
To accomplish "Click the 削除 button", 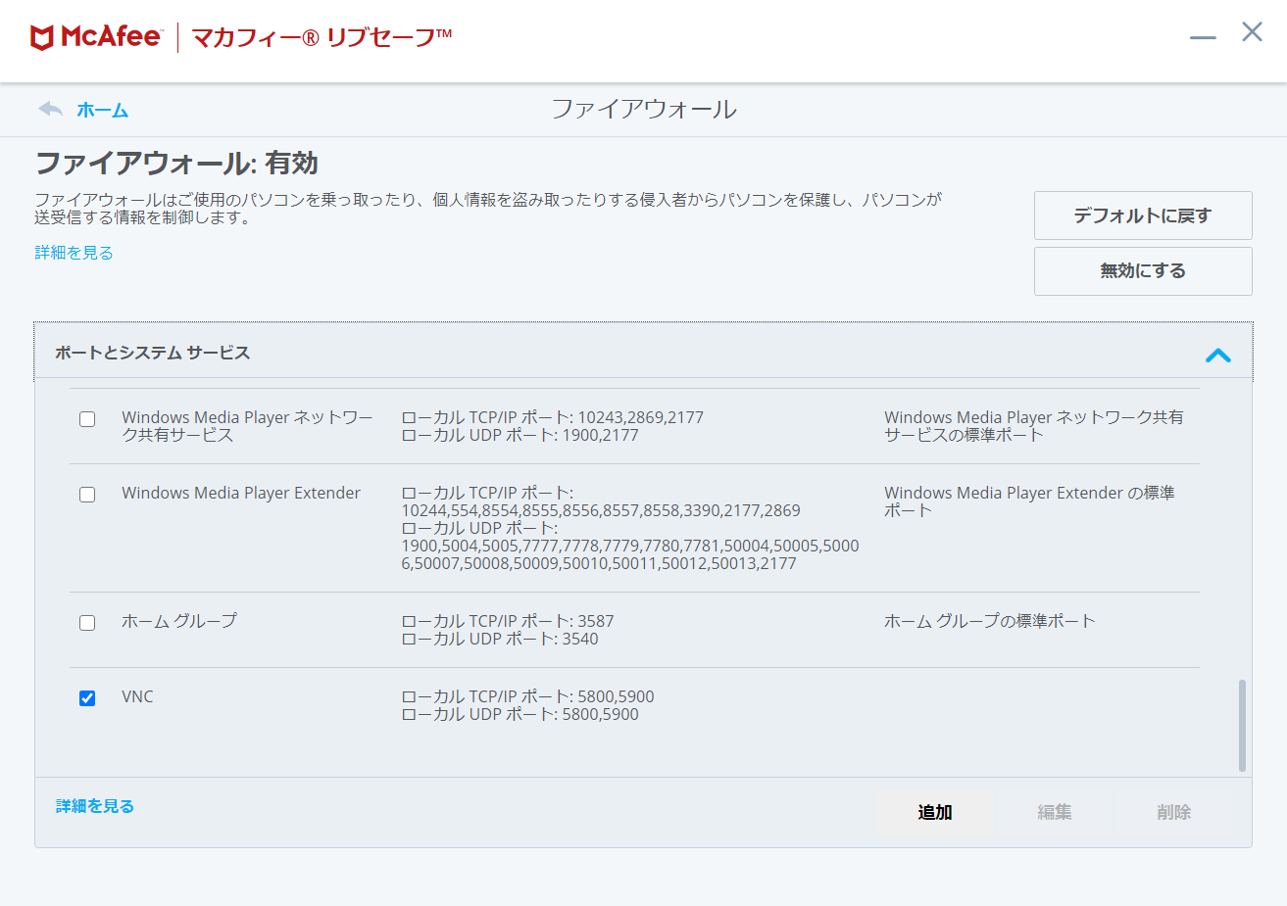I will coord(1173,812).
